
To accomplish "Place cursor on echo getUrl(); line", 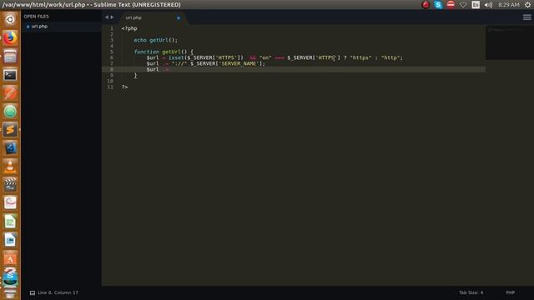I will pyautogui.click(x=156, y=40).
